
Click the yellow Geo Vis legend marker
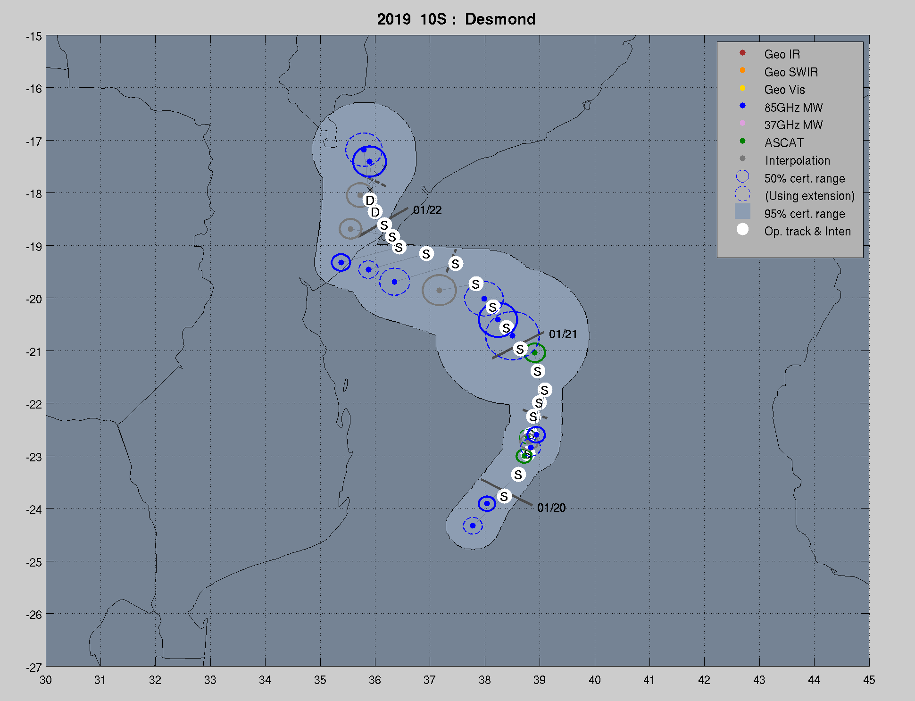[x=742, y=88]
